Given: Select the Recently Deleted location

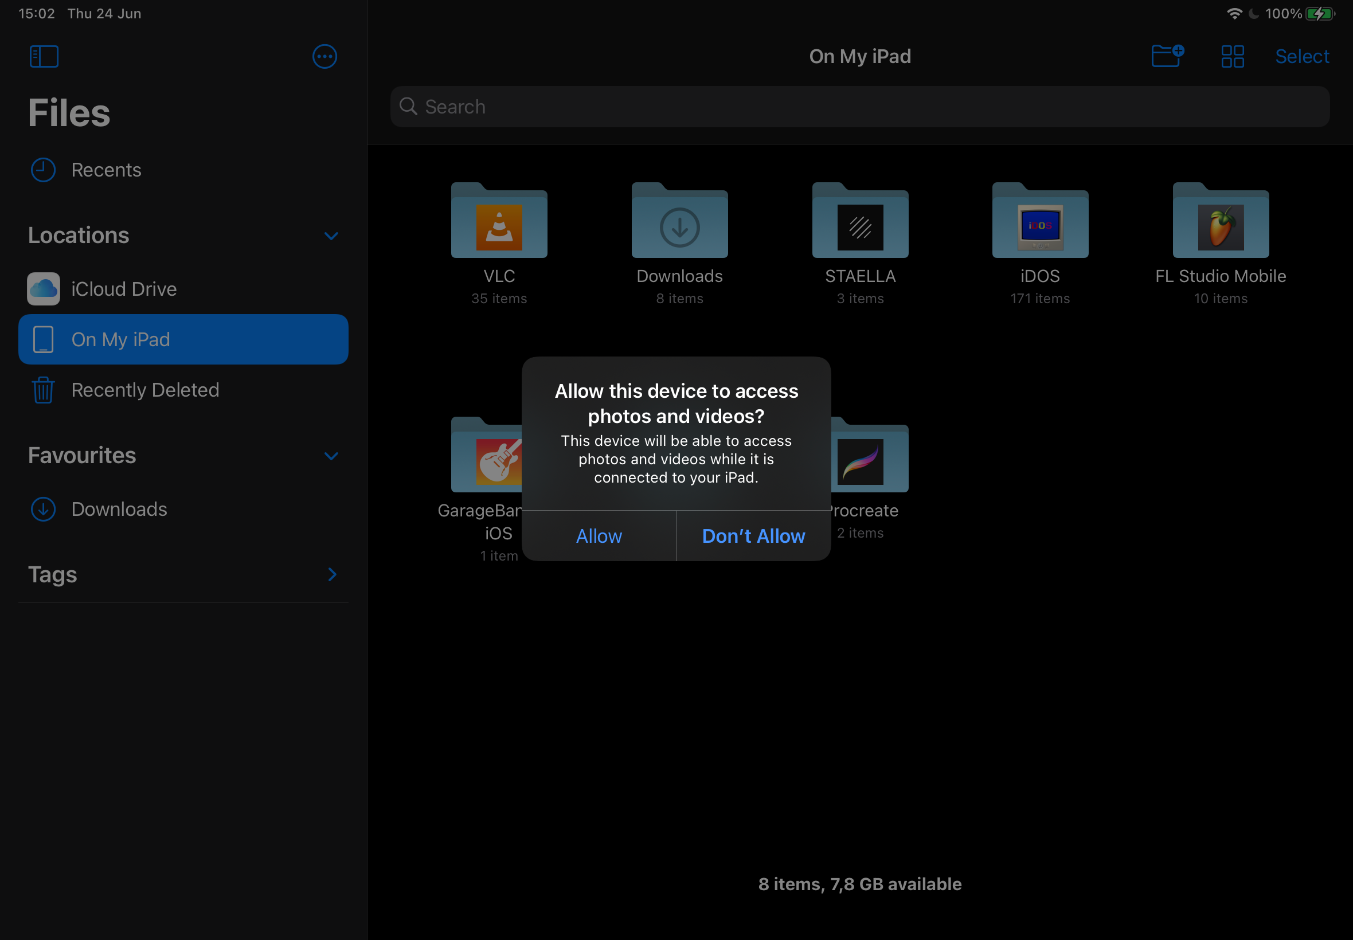Looking at the screenshot, I should [145, 389].
